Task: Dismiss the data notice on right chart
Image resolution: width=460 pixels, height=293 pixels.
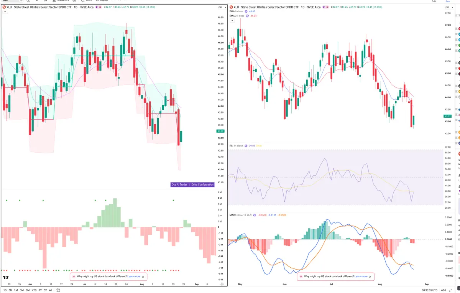Action: 370,276
